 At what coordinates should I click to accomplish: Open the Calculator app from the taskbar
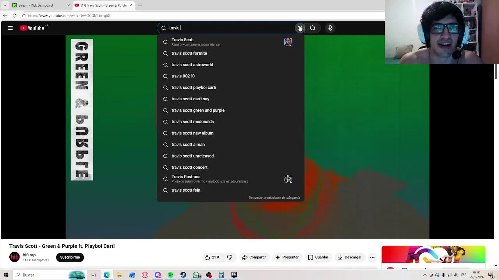(221, 275)
